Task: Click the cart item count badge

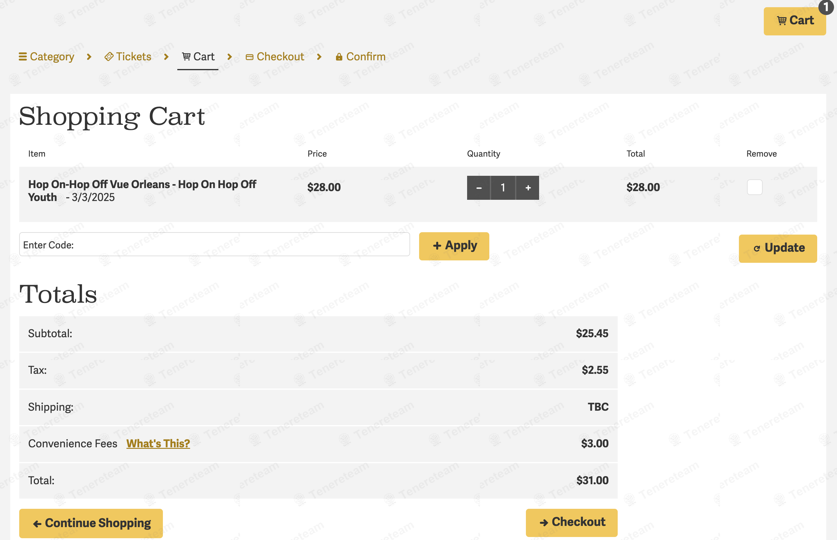Action: coord(826,7)
